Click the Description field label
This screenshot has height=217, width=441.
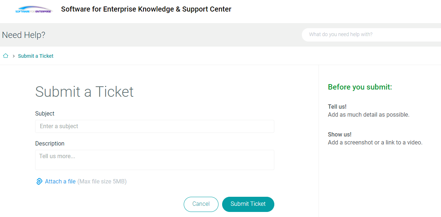pyautogui.click(x=50, y=144)
